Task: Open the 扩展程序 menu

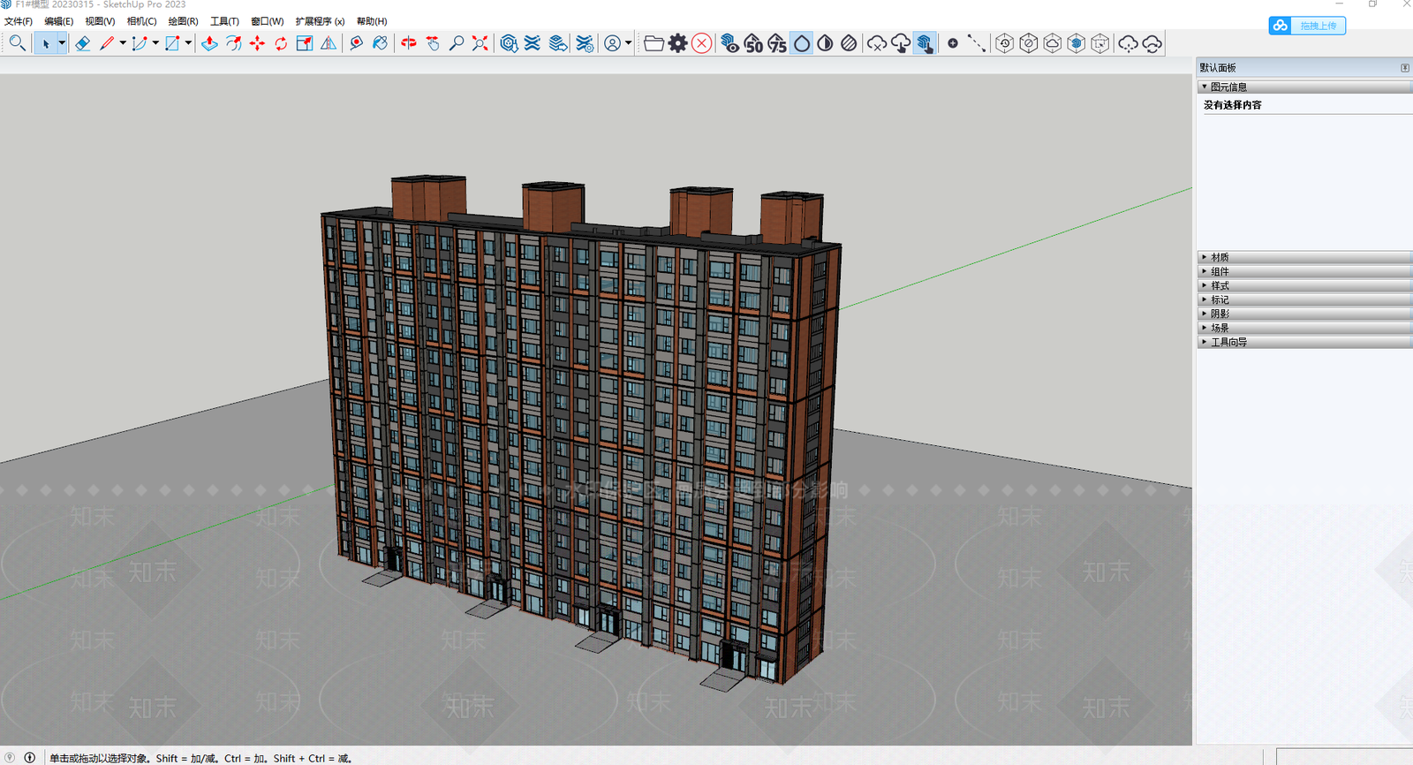Action: [320, 21]
